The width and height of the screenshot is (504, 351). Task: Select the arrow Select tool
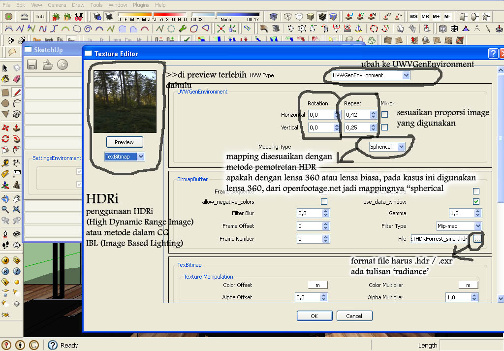[x=5, y=68]
